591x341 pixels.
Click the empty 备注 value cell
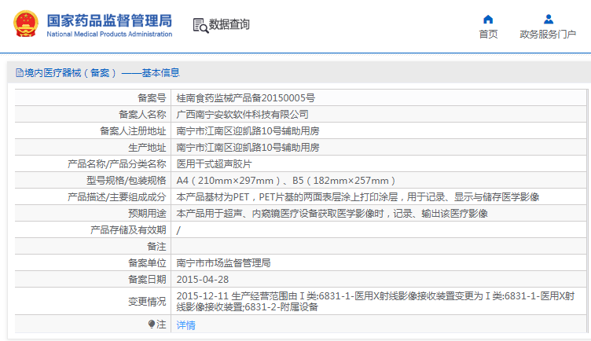pos(379,247)
